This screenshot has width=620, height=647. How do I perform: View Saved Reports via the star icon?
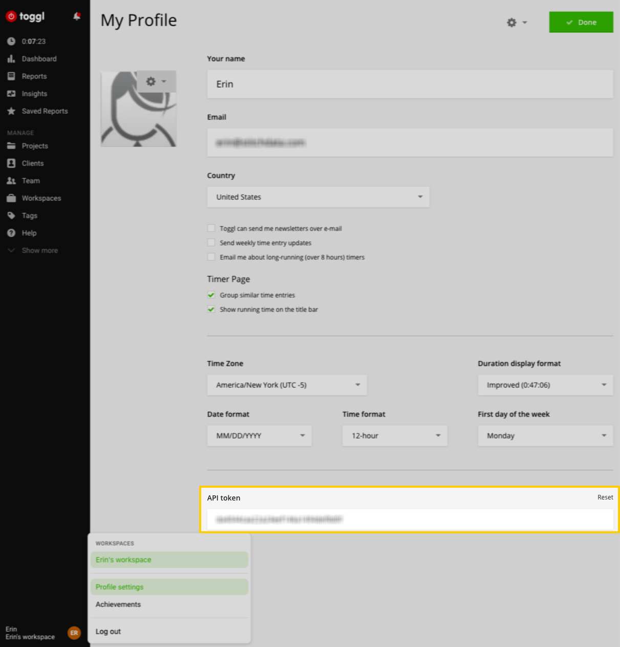[x=10, y=111]
